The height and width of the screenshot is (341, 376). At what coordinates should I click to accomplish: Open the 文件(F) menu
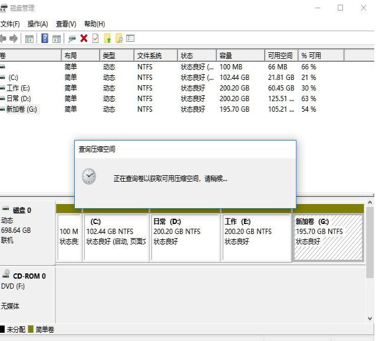click(10, 24)
